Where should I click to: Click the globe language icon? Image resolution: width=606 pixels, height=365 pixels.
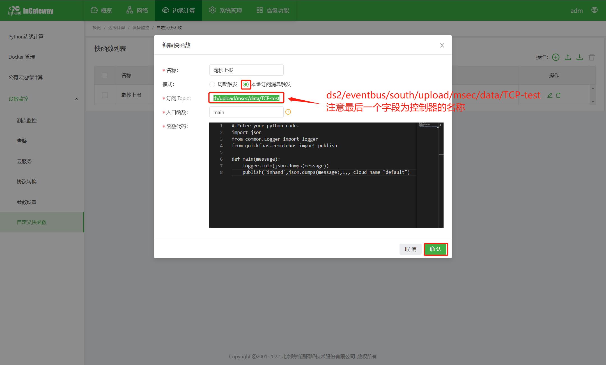(x=594, y=10)
